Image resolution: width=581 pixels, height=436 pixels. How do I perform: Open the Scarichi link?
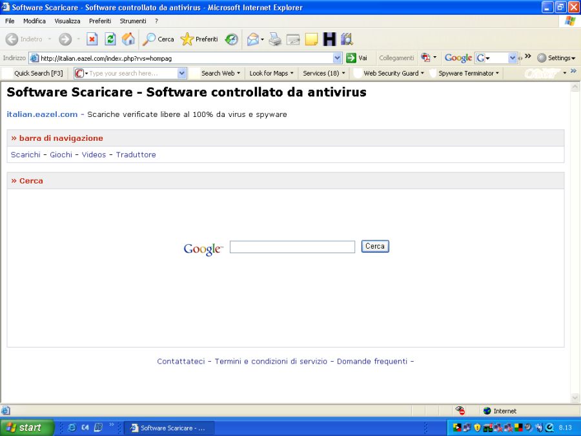26,154
